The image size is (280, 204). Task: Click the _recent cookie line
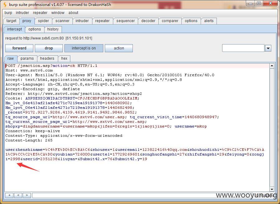tap(71, 112)
